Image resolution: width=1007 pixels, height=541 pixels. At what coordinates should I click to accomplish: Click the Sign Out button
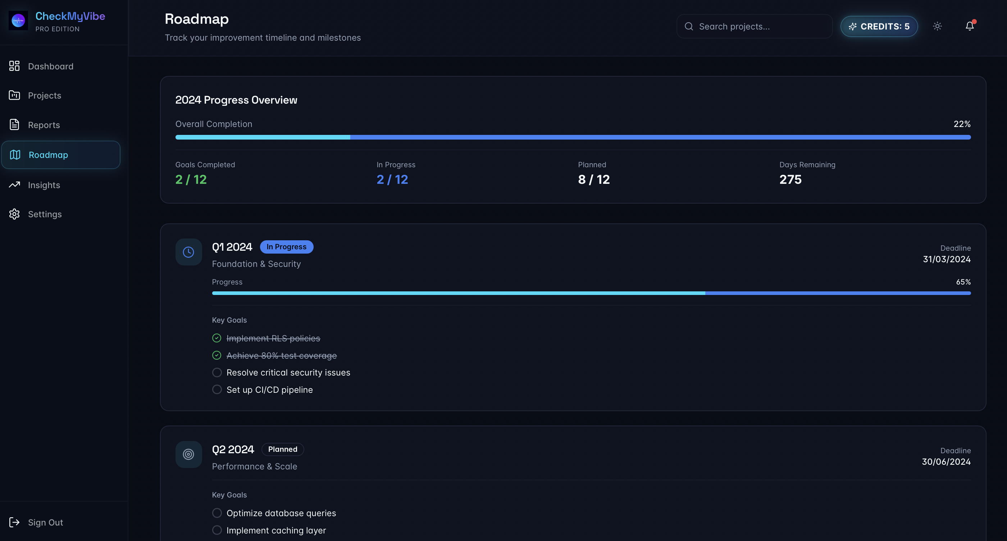(x=61, y=522)
